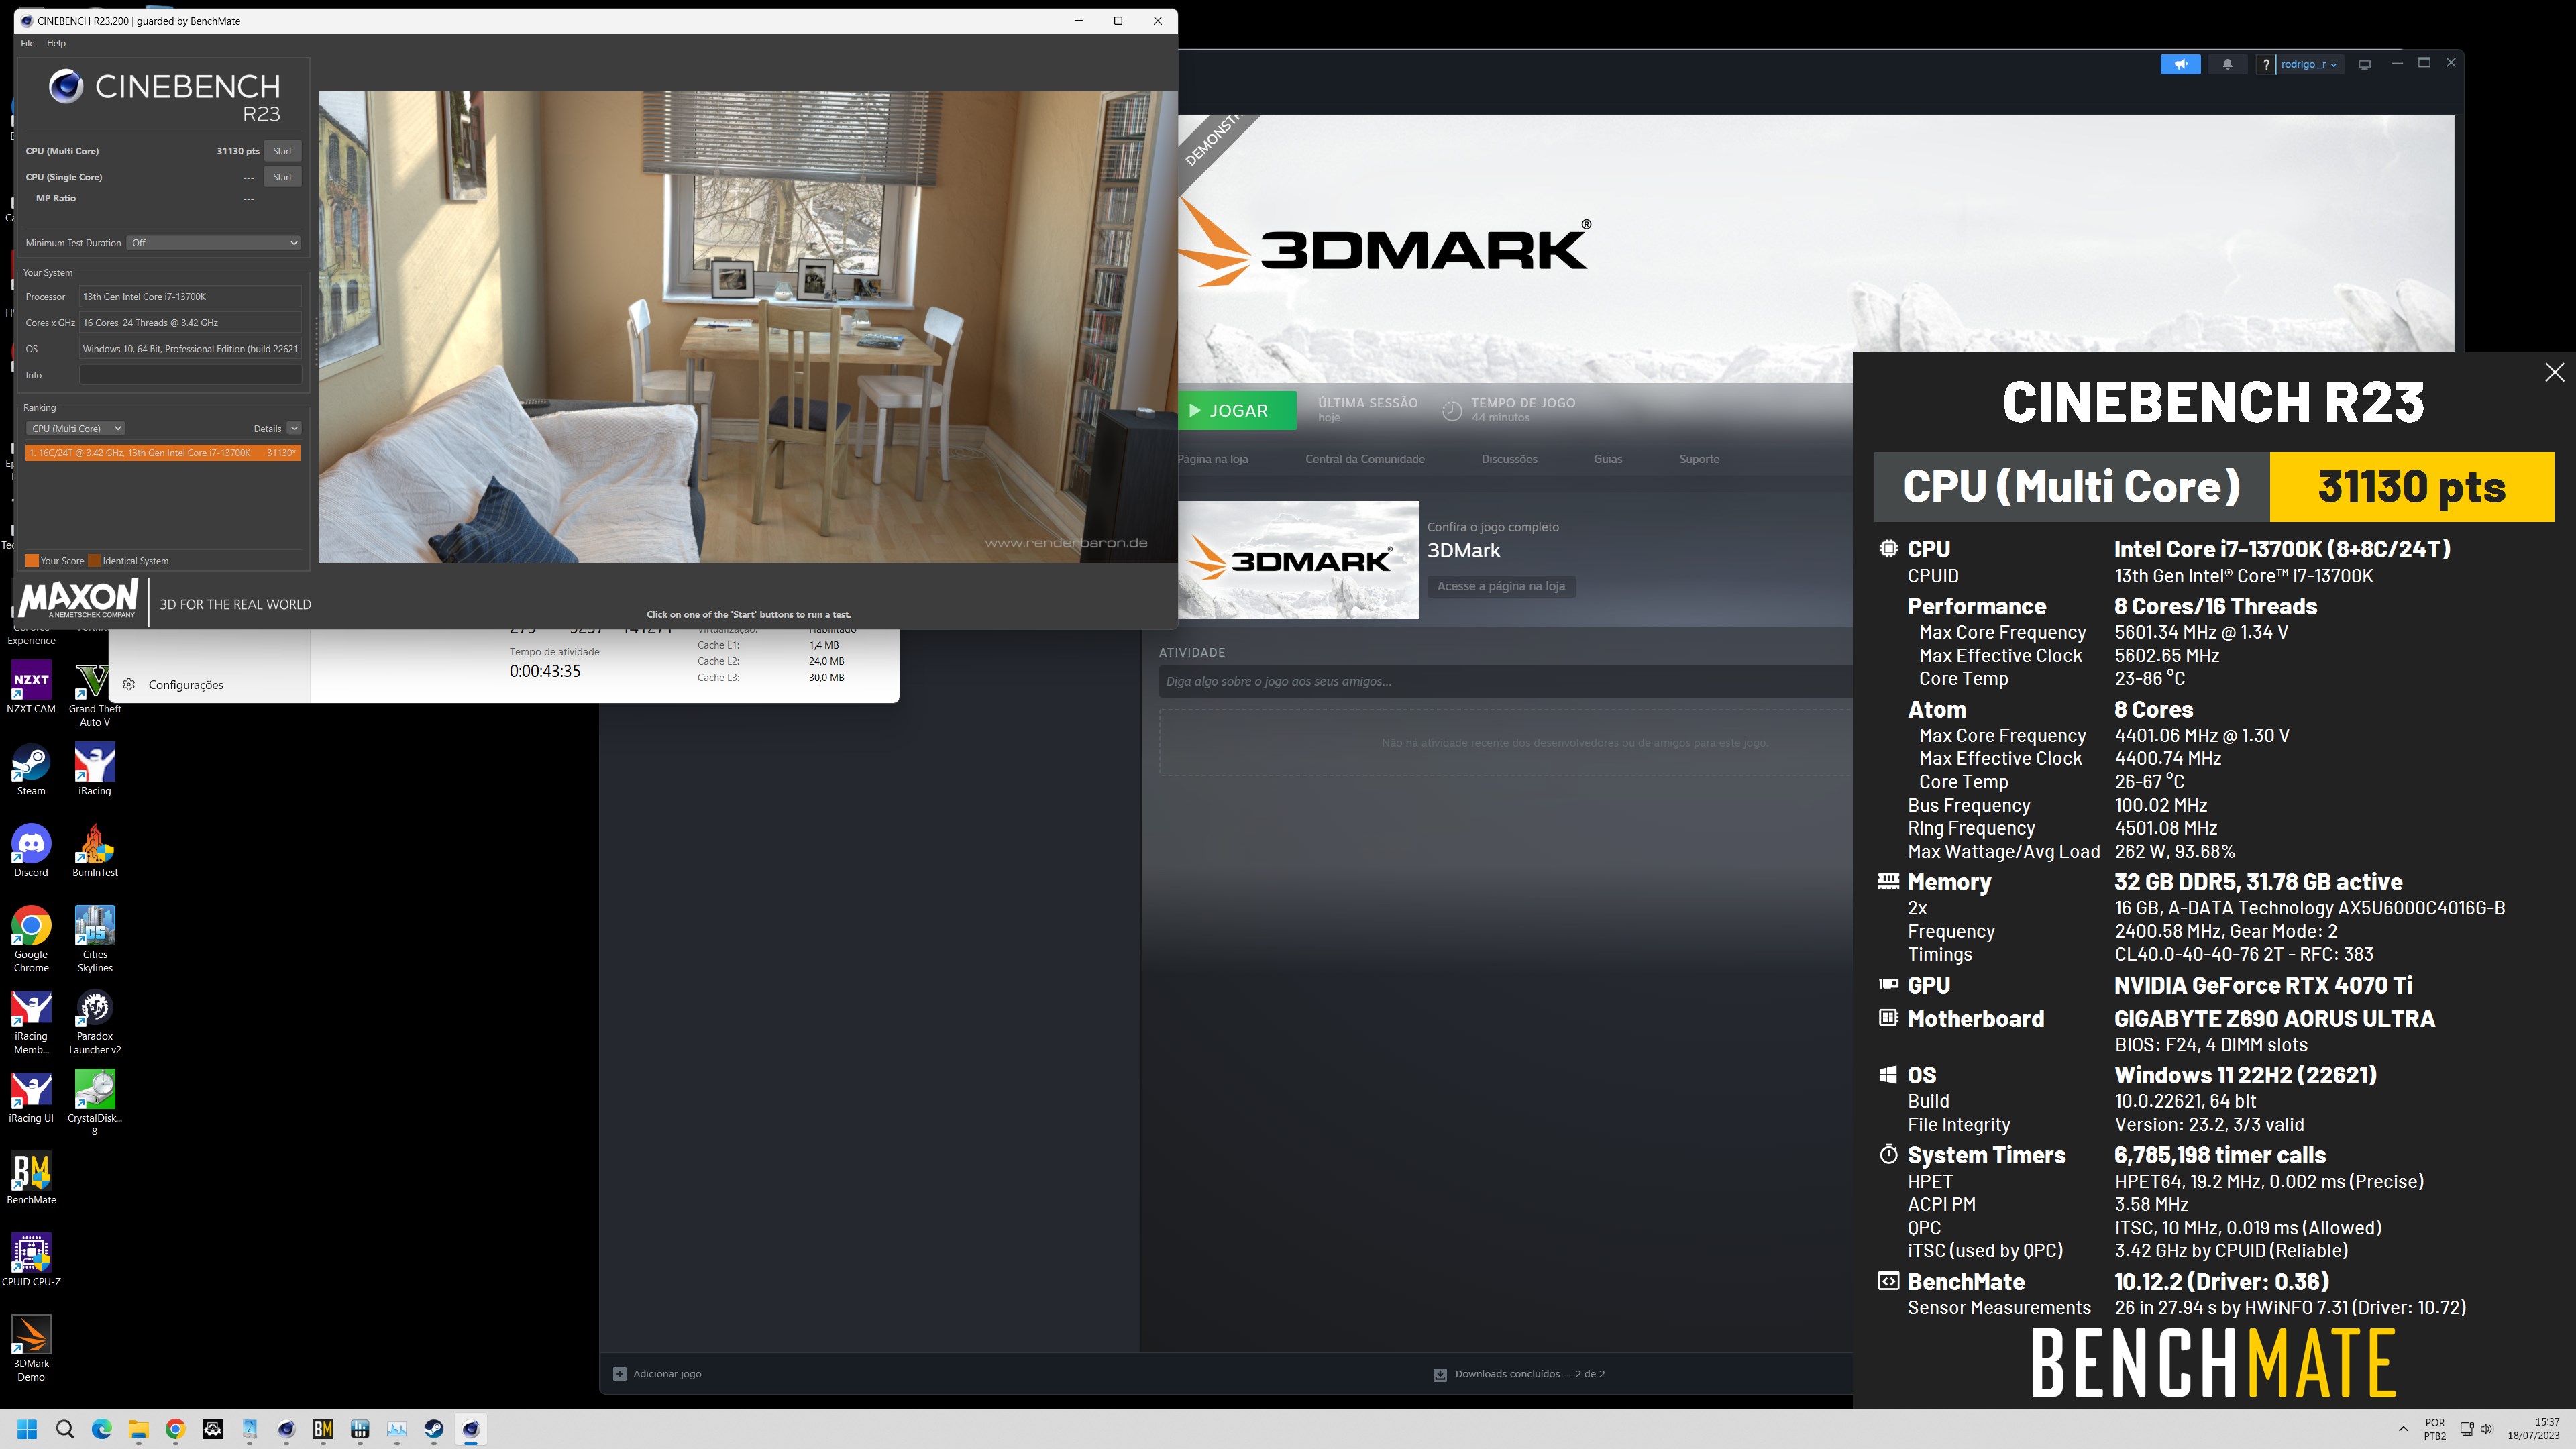
Task: Select the iRacing desktop shortcut
Action: [x=95, y=770]
